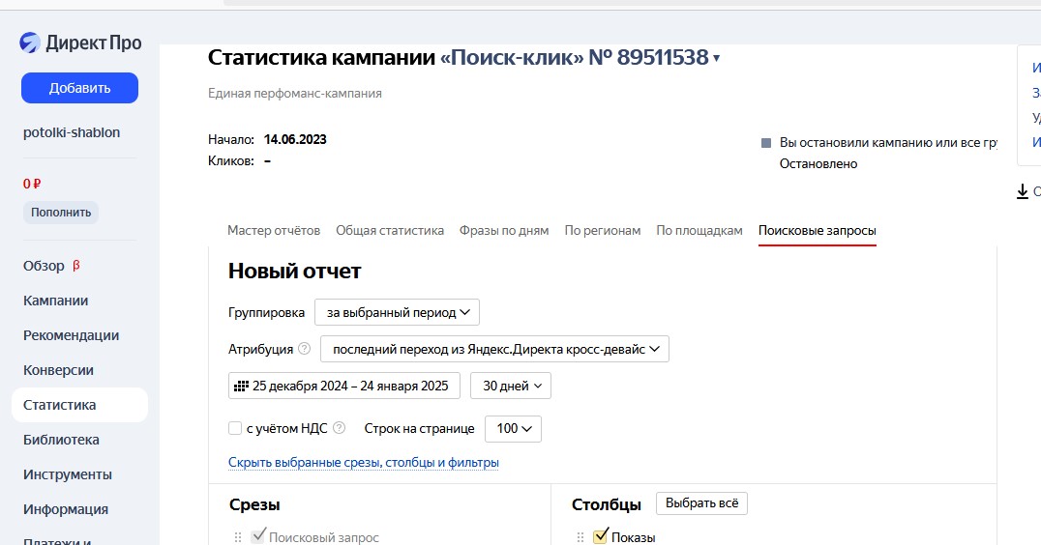Open campaign title dropdown arrow
The height and width of the screenshot is (545, 1041).
pos(717,59)
